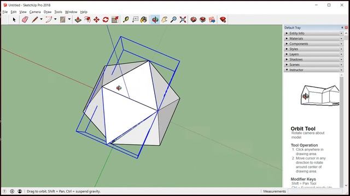The height and width of the screenshot is (196, 350).
Task: Maximize the SketchUp window
Action: (x=329, y=5)
